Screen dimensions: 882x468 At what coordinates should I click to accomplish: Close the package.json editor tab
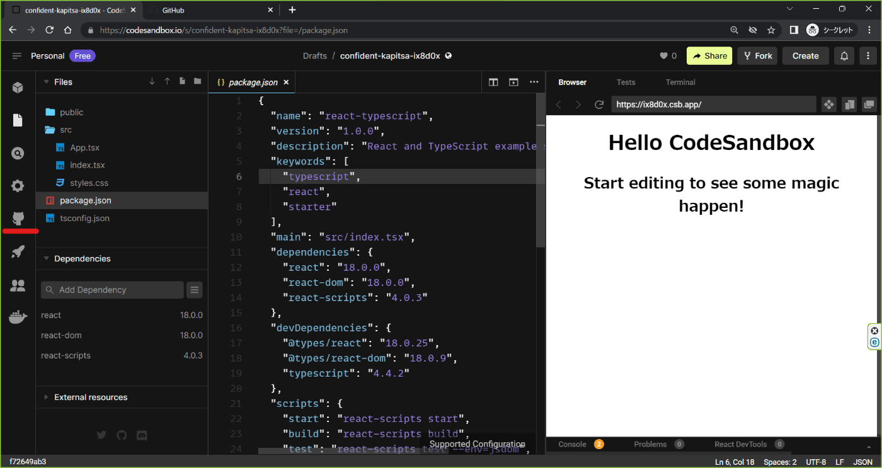[x=286, y=82]
